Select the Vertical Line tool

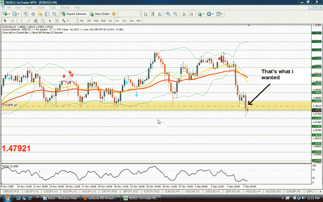click(x=21, y=21)
